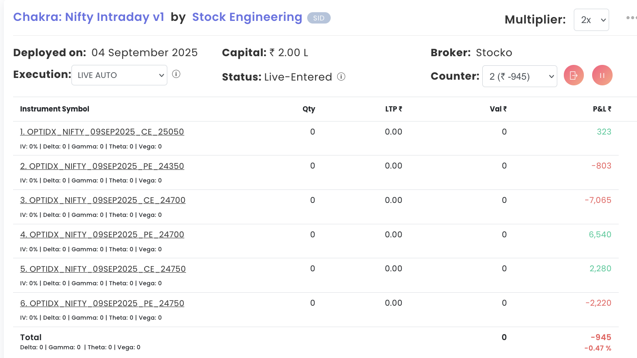Viewport: 637px width, 358px height.
Task: Open instrument OPTIDX_NIFTY_09SEP2025_PE_24350
Action: tap(102, 166)
